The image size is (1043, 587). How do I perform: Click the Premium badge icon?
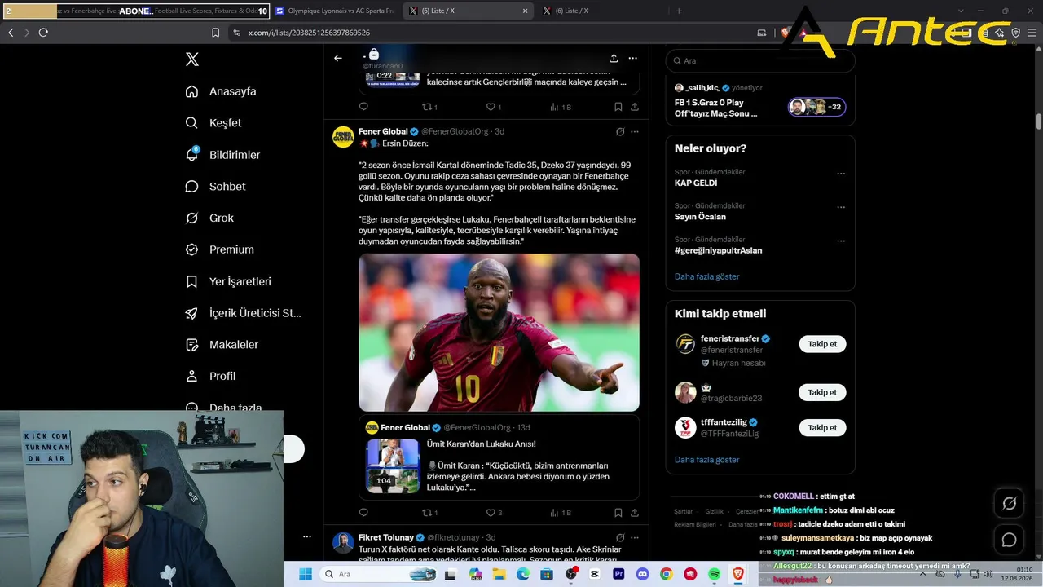192,249
